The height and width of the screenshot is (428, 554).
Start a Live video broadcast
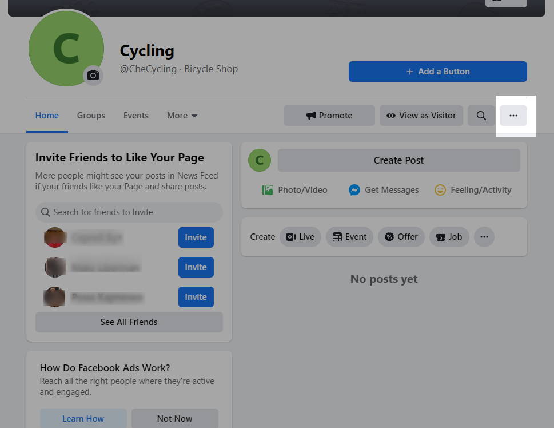pos(300,236)
